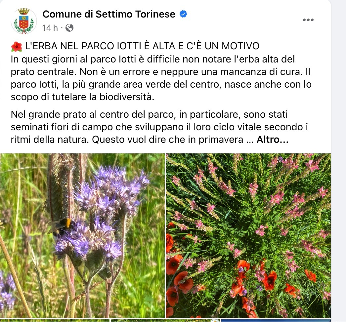346x322 pixels.
Task: Click the public globe visibility icon
Action: (69, 28)
